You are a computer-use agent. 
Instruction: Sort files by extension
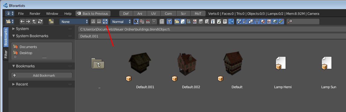(x=142, y=21)
